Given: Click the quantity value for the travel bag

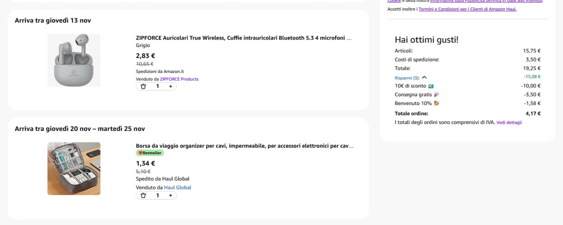Looking at the screenshot, I should pos(157,196).
